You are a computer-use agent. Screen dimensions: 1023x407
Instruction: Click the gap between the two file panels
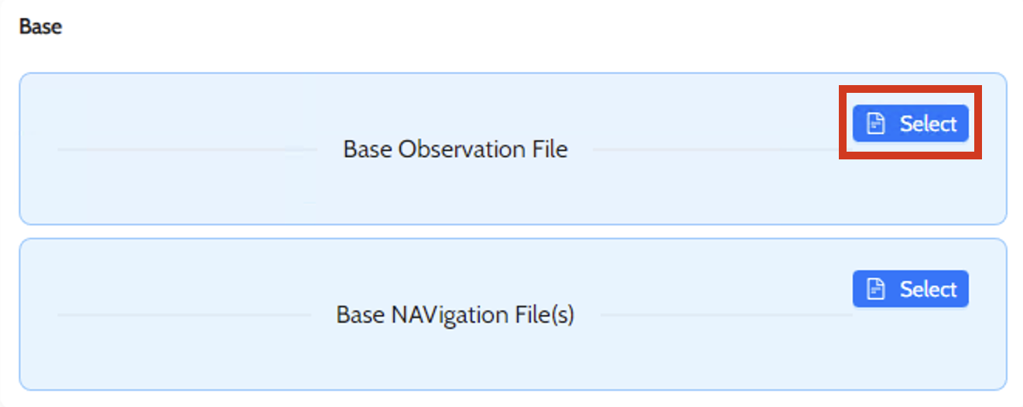pyautogui.click(x=511, y=231)
